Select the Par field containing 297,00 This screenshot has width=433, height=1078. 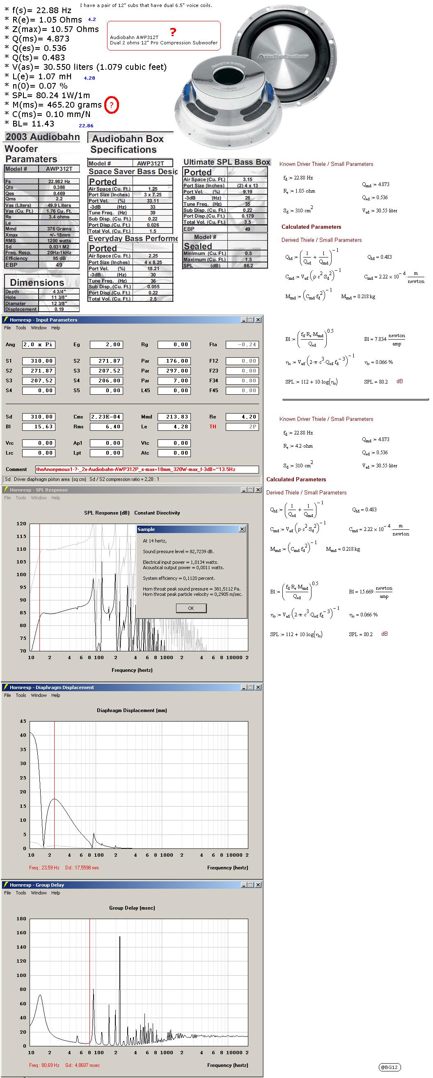(174, 371)
